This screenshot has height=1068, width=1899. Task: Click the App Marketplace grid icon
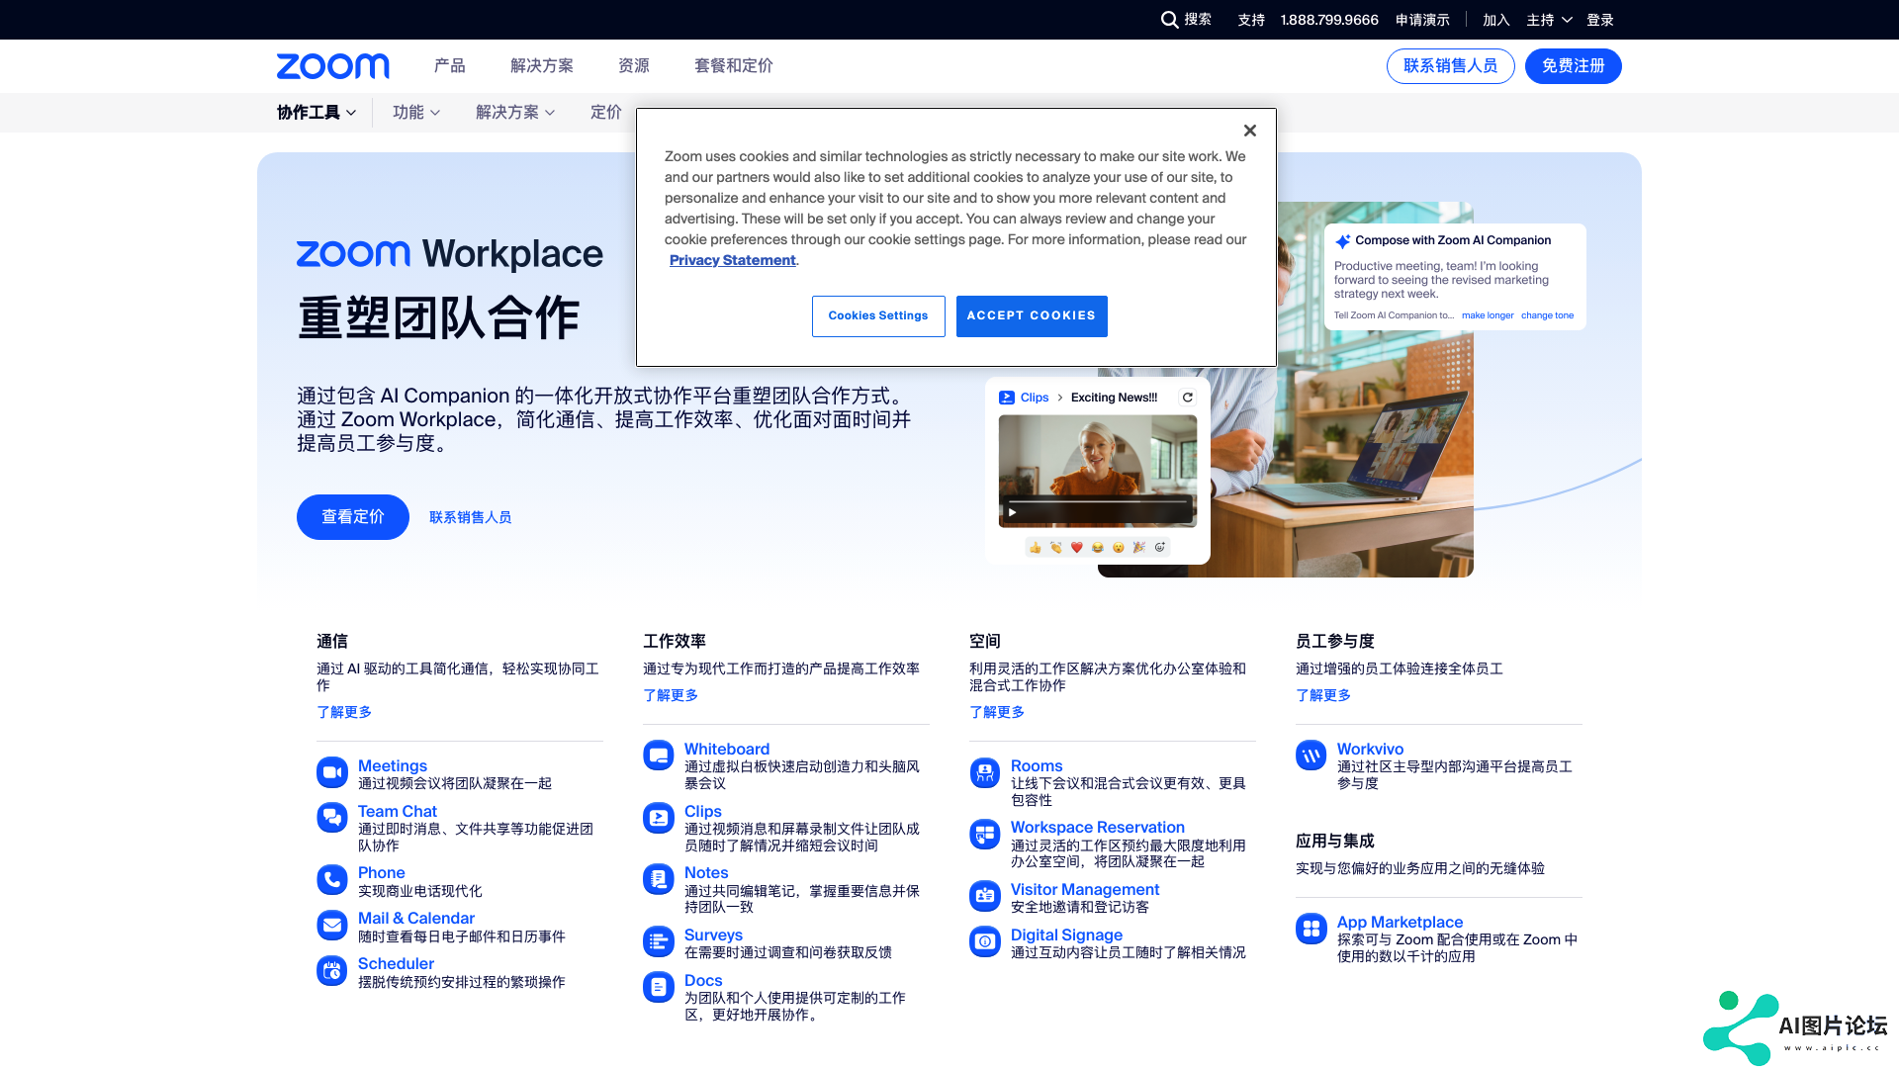click(1311, 929)
